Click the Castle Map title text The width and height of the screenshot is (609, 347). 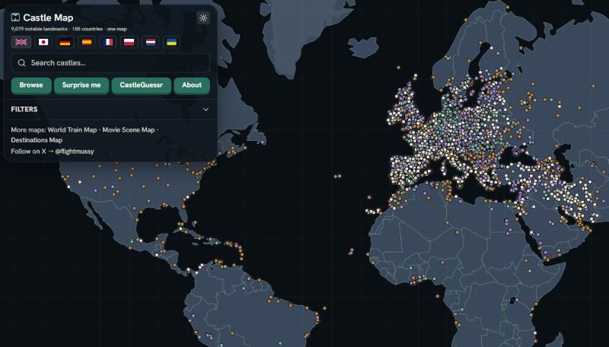click(48, 18)
